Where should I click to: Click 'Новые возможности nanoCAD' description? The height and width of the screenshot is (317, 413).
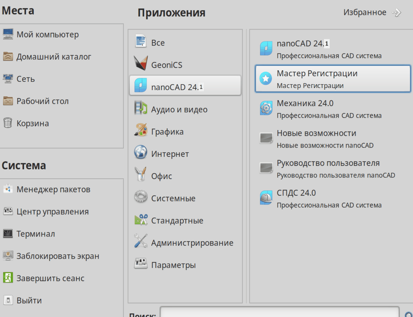click(x=325, y=145)
